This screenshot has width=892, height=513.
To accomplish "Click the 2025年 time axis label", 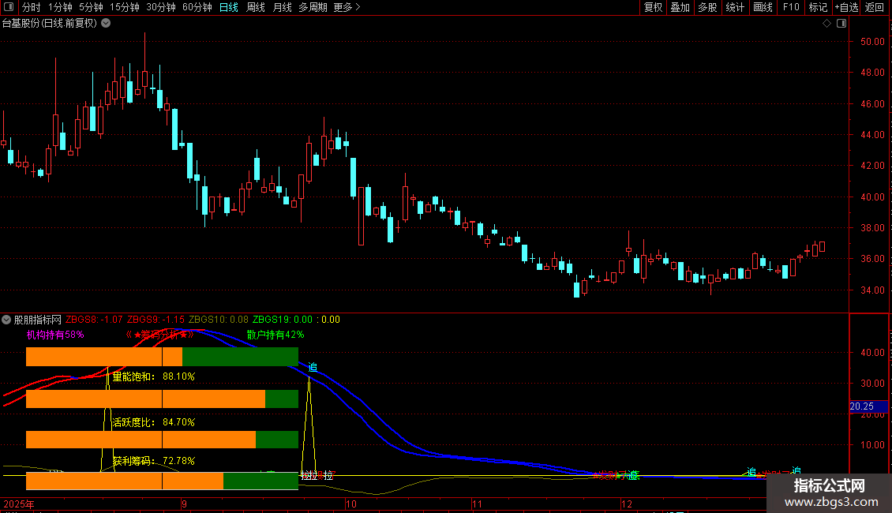I will [19, 504].
